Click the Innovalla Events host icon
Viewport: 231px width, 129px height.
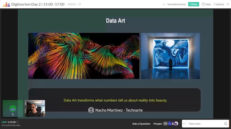164,4
